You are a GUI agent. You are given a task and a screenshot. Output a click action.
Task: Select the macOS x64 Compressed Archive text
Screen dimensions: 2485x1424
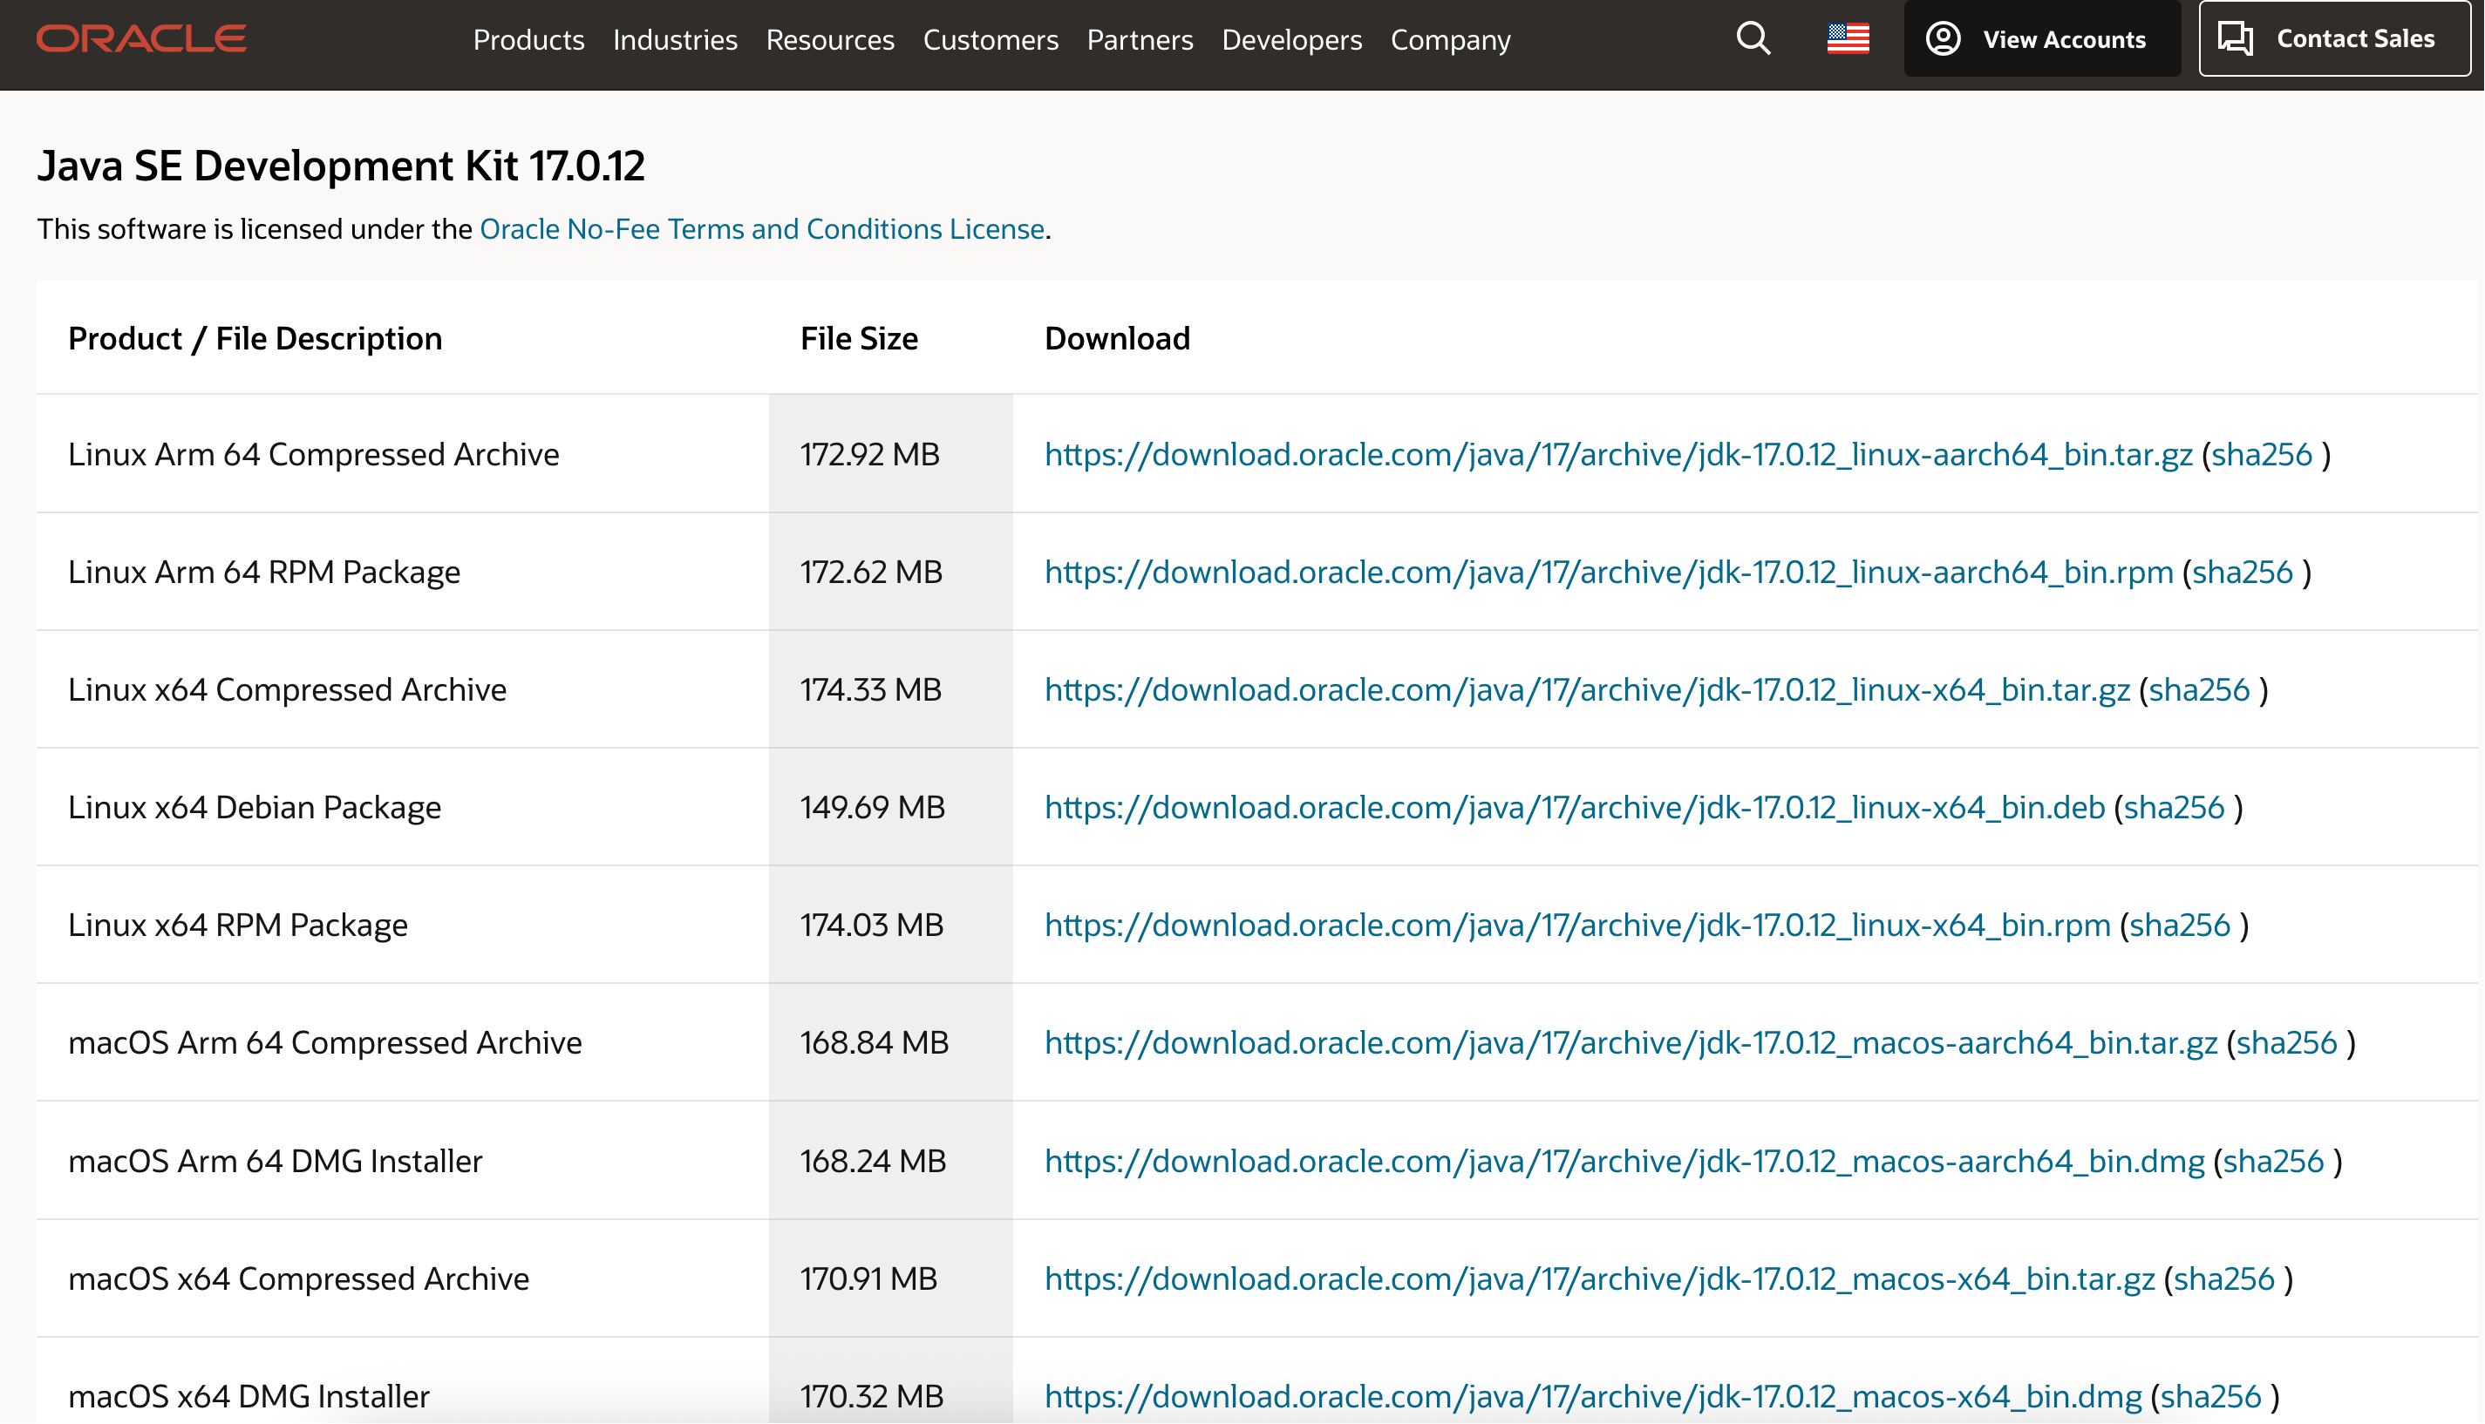(298, 1278)
